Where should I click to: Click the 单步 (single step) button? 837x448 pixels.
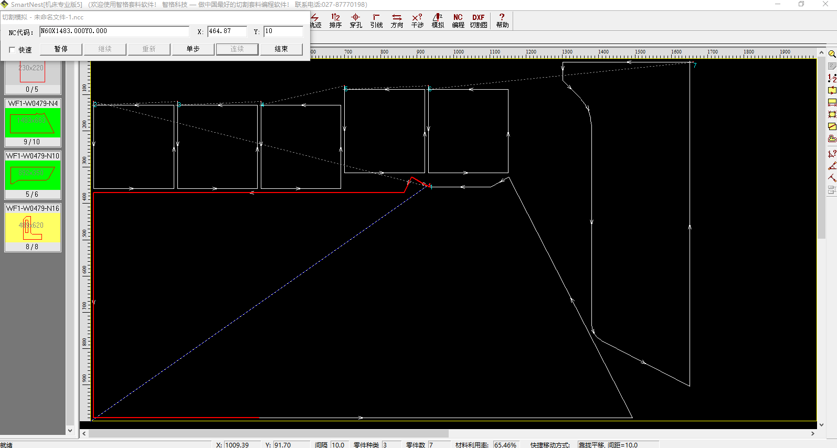pyautogui.click(x=193, y=49)
